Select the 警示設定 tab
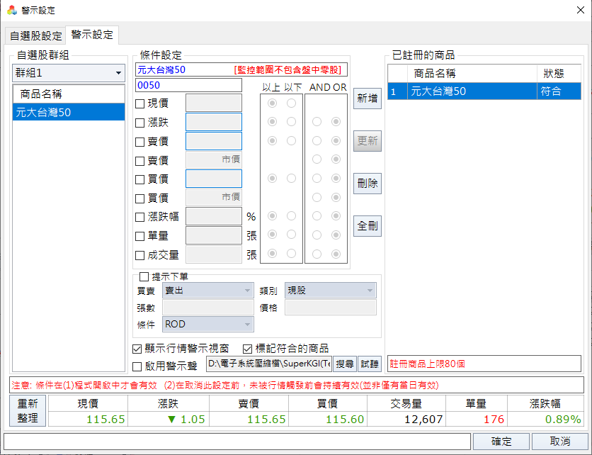 point(92,35)
